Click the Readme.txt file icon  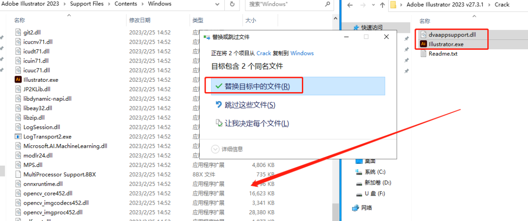pyautogui.click(x=424, y=54)
